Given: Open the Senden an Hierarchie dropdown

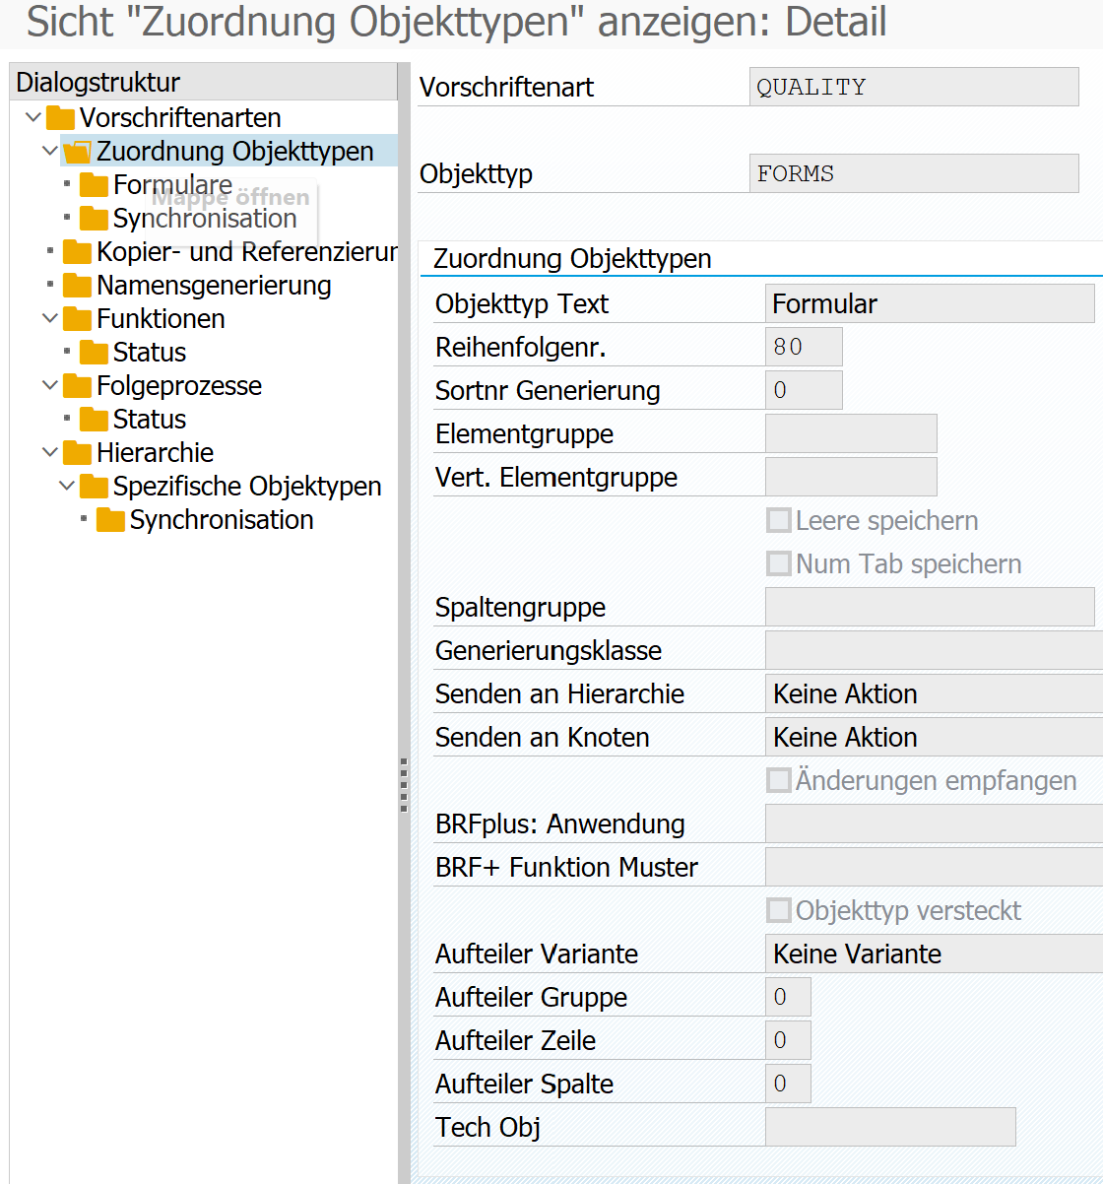Looking at the screenshot, I should [934, 693].
